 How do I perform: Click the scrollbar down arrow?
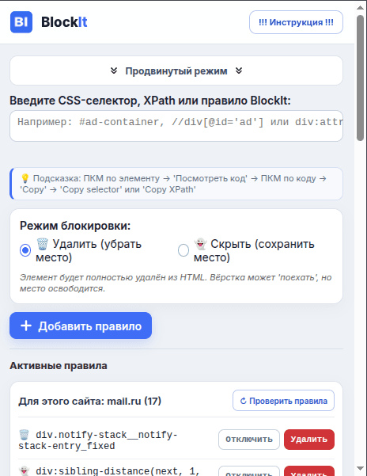(x=360, y=468)
